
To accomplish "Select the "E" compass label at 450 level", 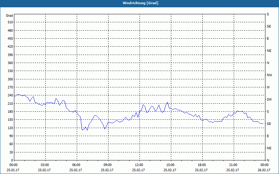I will pos(268,39).
